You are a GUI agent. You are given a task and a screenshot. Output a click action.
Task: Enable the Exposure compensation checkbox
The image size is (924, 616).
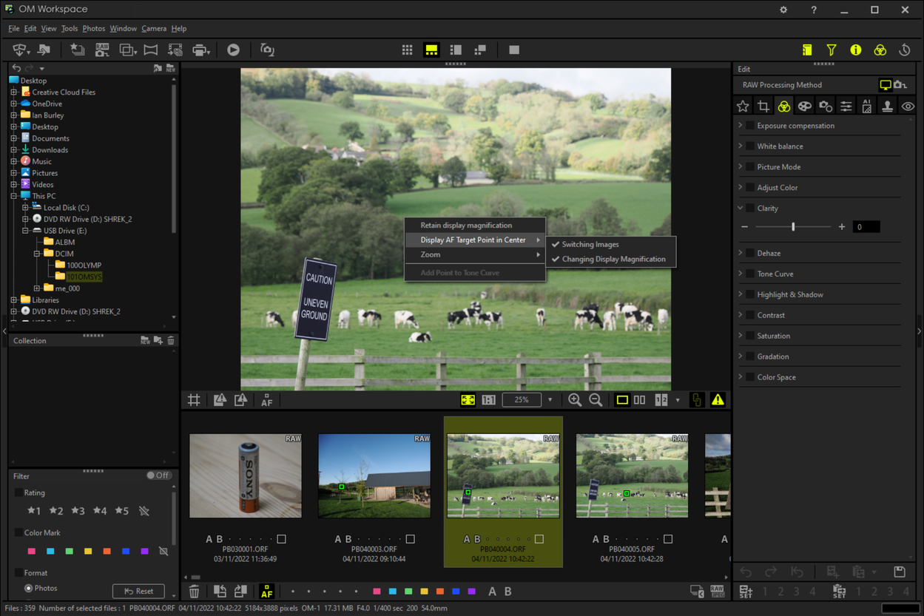pos(749,126)
